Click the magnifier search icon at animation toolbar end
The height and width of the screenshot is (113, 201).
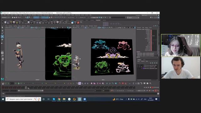pyautogui.click(x=150, y=83)
